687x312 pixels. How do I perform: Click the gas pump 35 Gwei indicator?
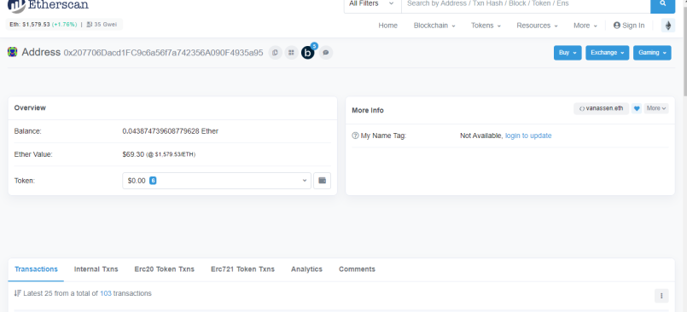pyautogui.click(x=102, y=25)
